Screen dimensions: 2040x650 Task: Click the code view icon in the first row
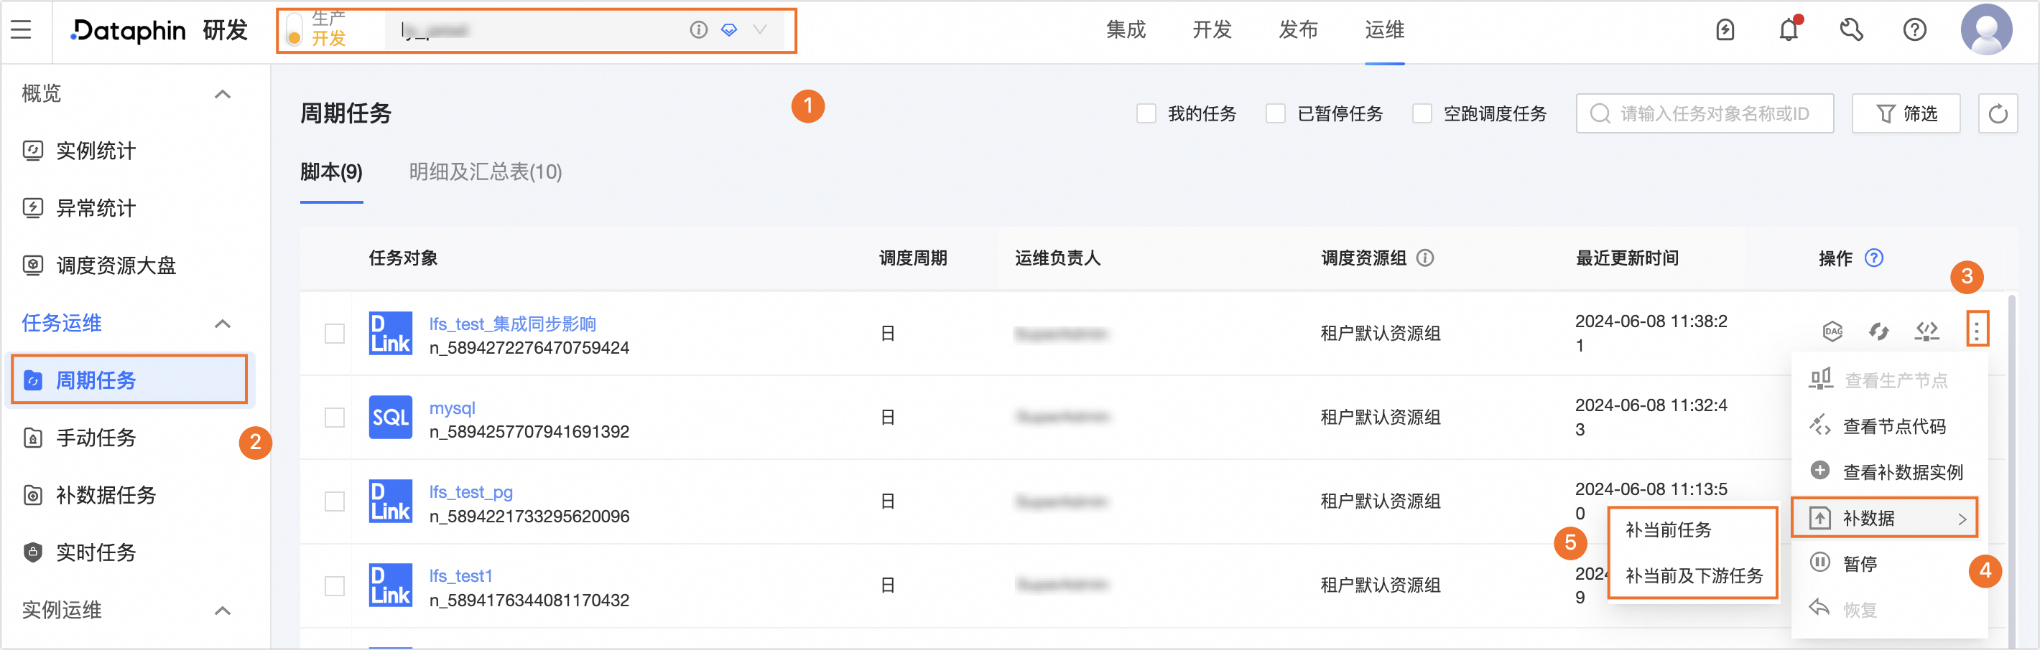point(1926,331)
